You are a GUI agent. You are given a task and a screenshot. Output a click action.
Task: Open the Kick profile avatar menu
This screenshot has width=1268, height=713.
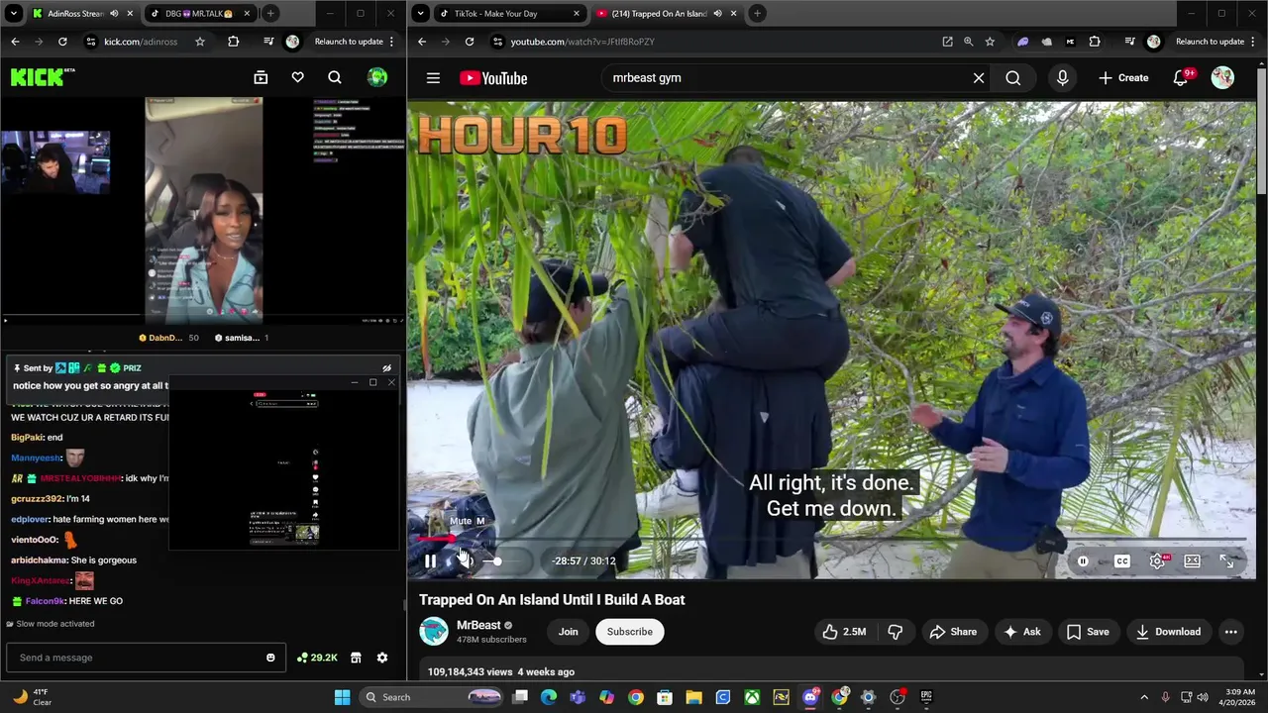[376, 77]
